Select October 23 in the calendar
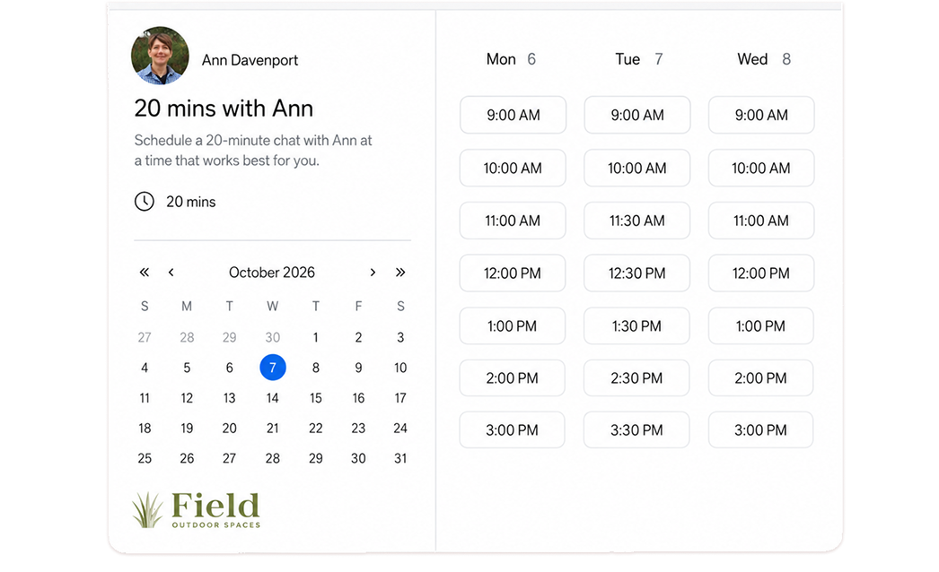The height and width of the screenshot is (572, 939). click(358, 429)
